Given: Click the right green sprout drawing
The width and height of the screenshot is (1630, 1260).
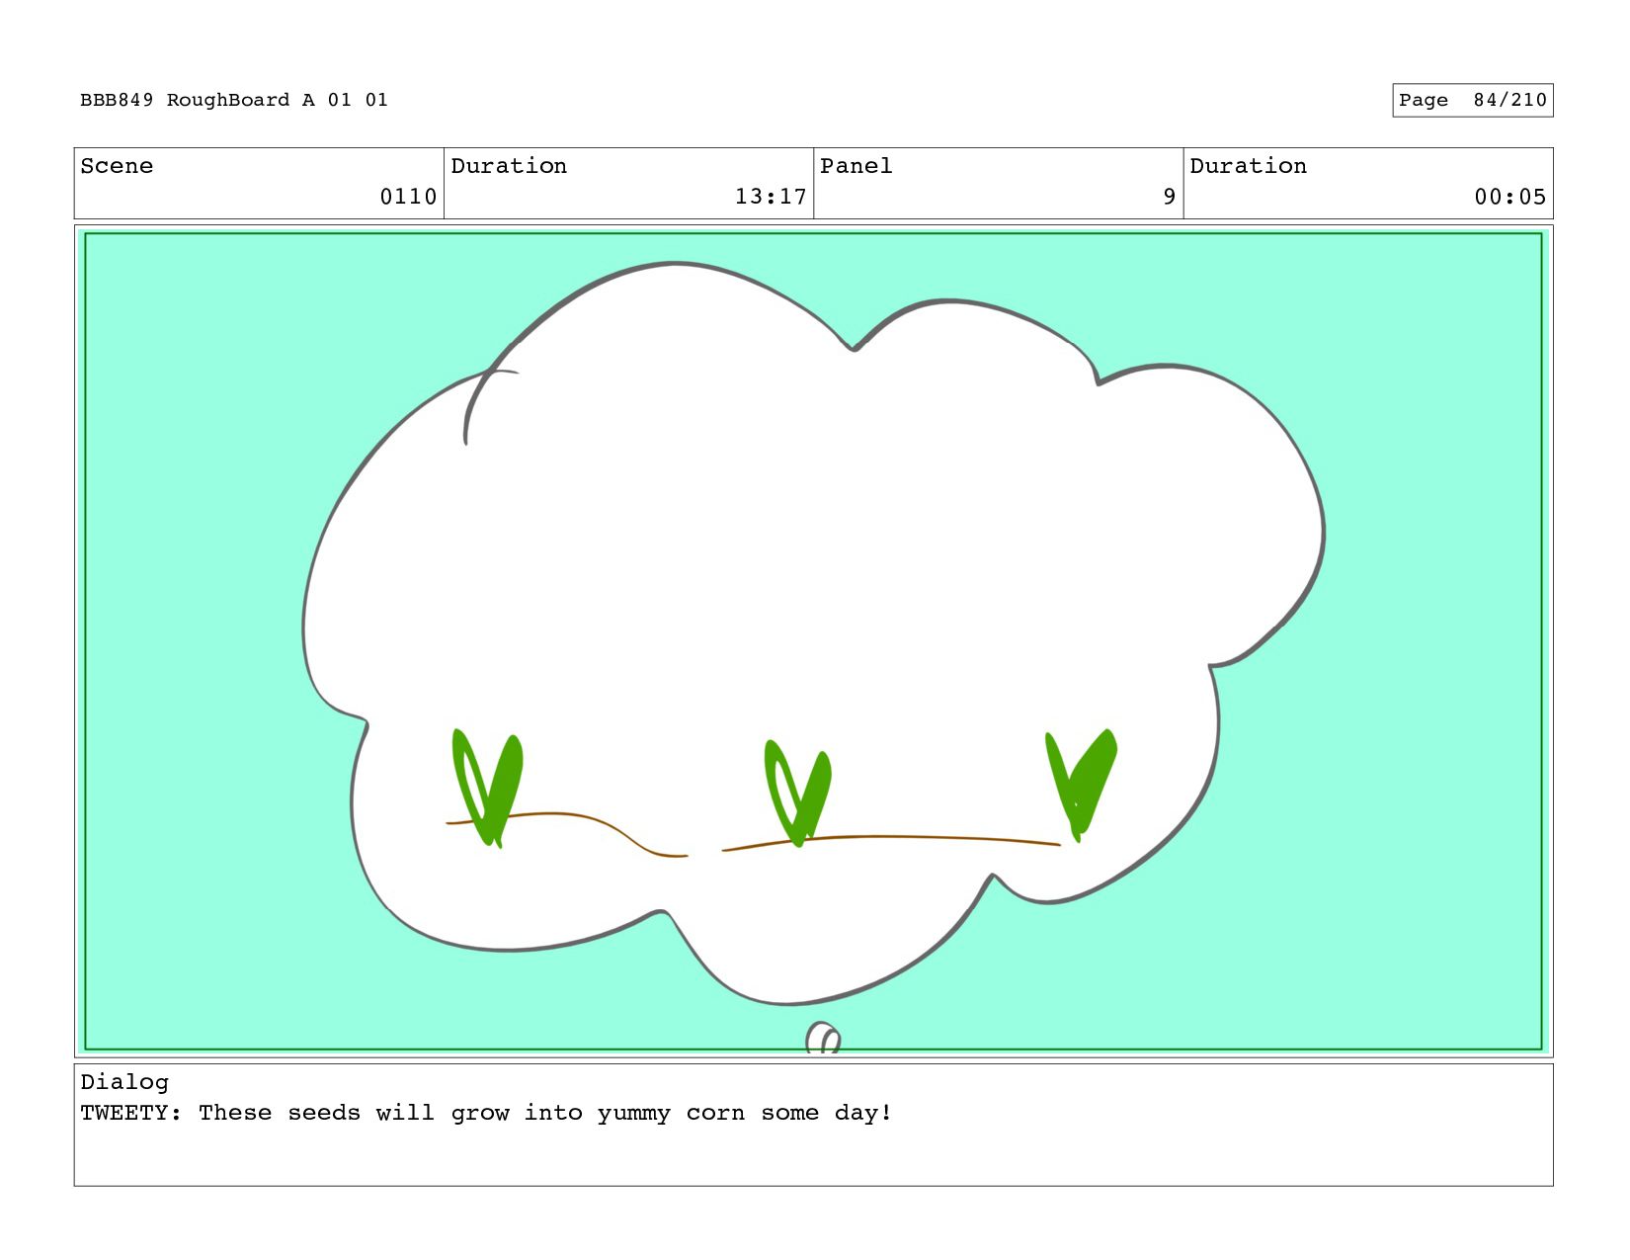Looking at the screenshot, I should [x=1081, y=786].
